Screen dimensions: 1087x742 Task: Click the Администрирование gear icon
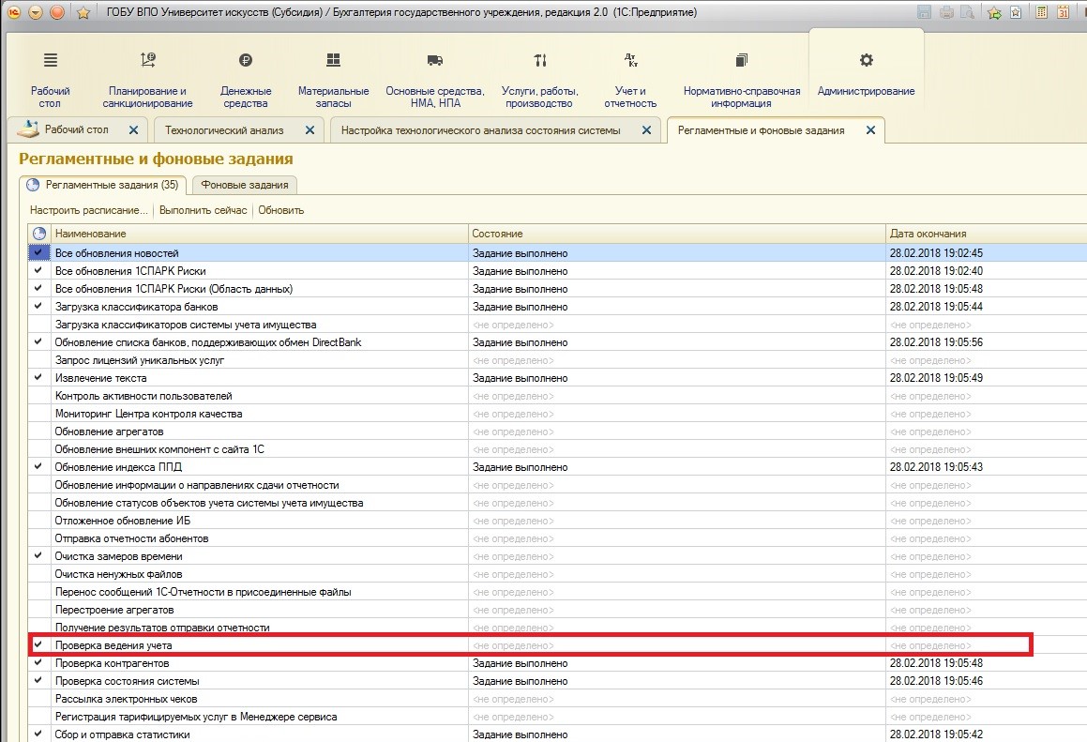(x=866, y=61)
